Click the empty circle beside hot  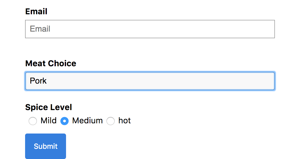[111, 121]
